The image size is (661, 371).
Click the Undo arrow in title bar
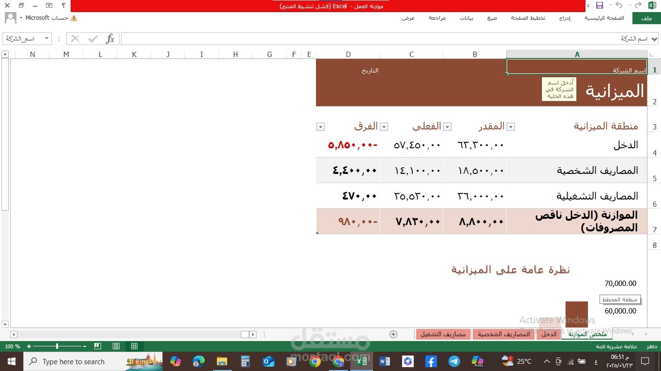(x=619, y=5)
